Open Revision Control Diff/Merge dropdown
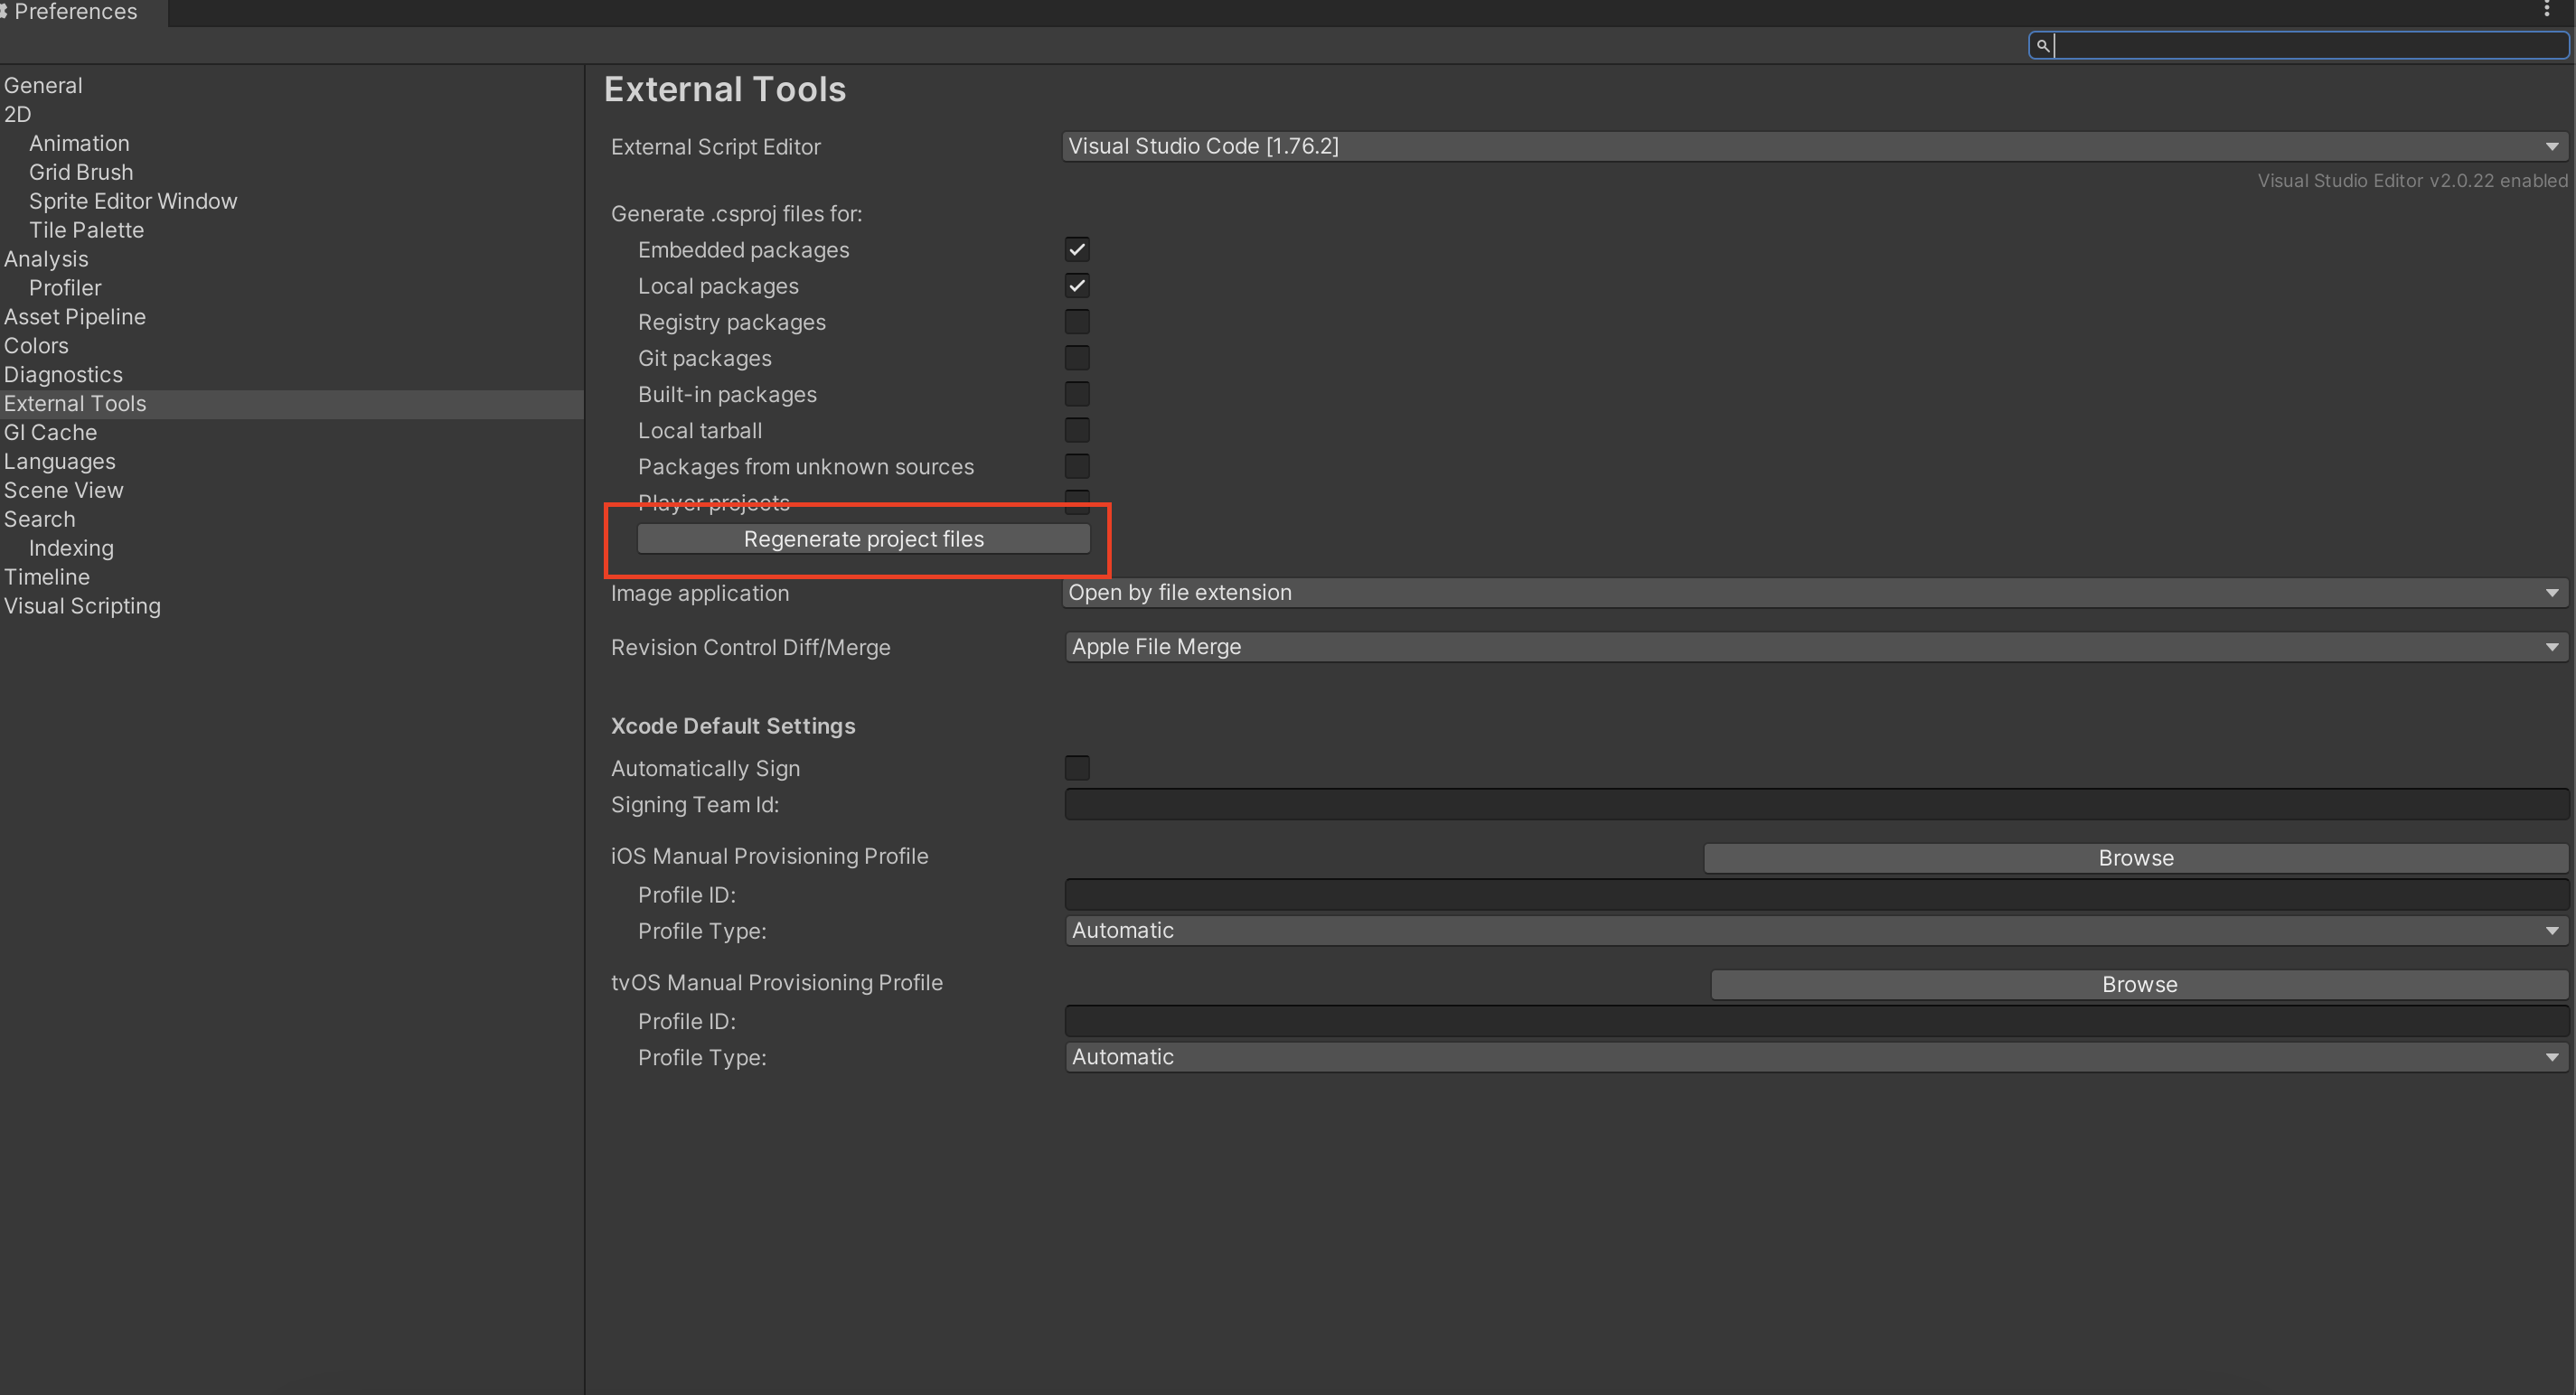The height and width of the screenshot is (1395, 2576). coord(1815,647)
